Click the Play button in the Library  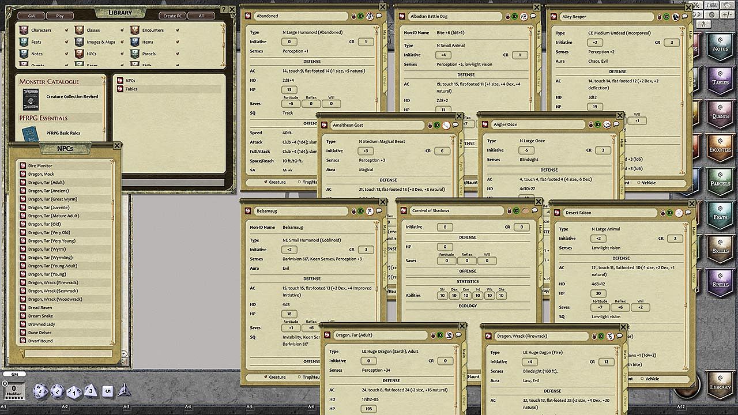59,16
